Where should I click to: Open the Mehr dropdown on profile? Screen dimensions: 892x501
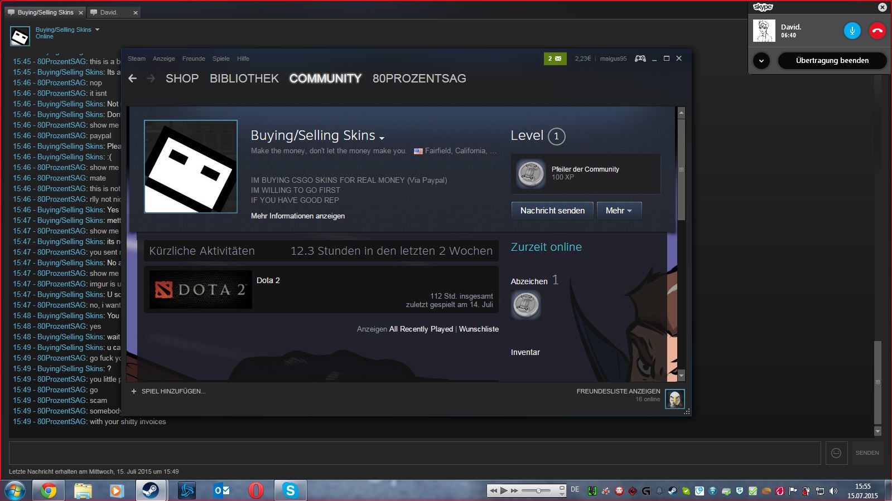coord(619,211)
